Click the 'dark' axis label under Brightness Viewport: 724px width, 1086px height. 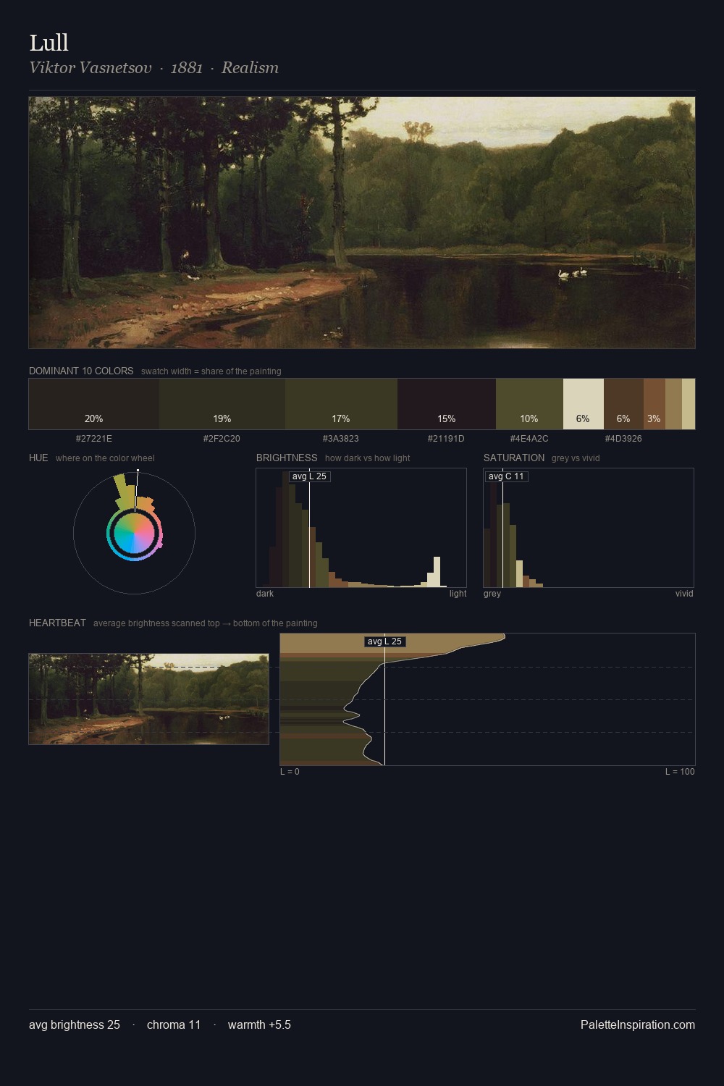tap(265, 594)
